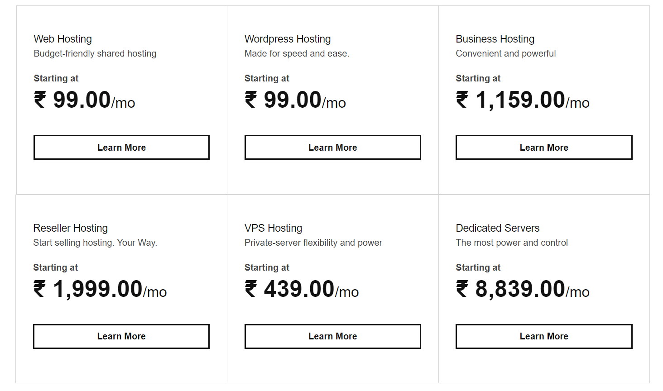Select the Business Hosting heading

(x=495, y=39)
